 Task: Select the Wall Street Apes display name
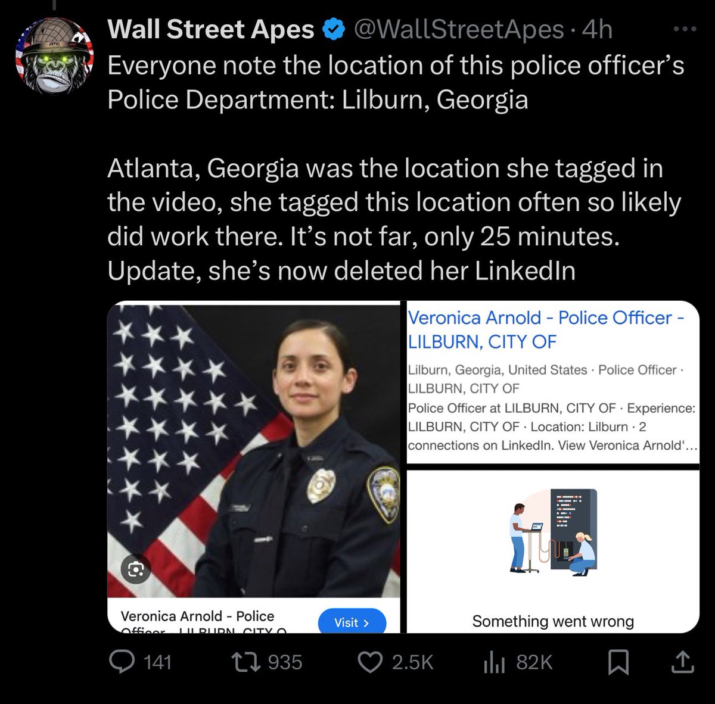point(211,29)
